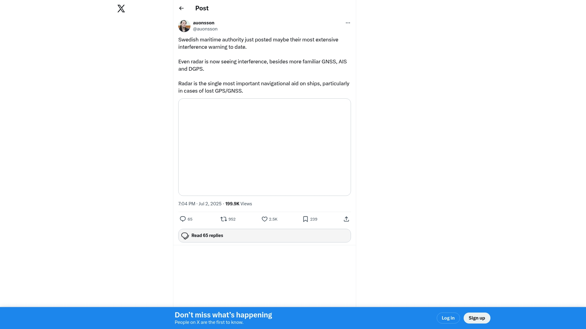The height and width of the screenshot is (329, 586).
Task: Click the Sign up button
Action: [477, 318]
